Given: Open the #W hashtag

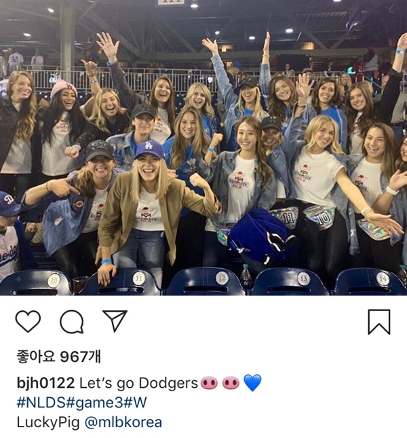Looking at the screenshot, I should coord(135,403).
